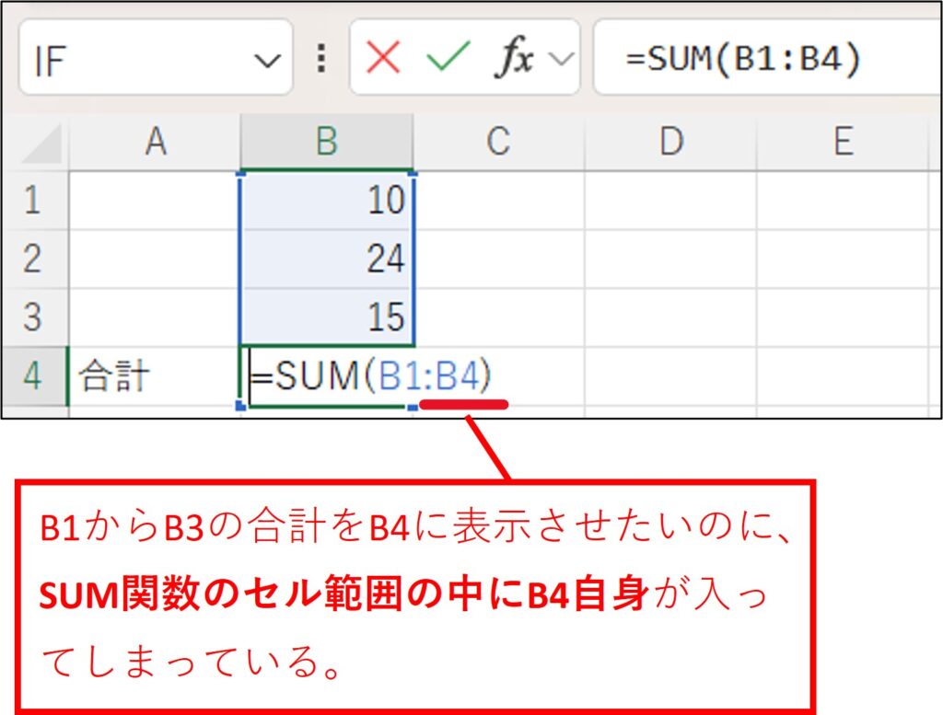Confirm the formula with the green checkmark
Image resolution: width=943 pixels, height=715 pixels.
(448, 59)
